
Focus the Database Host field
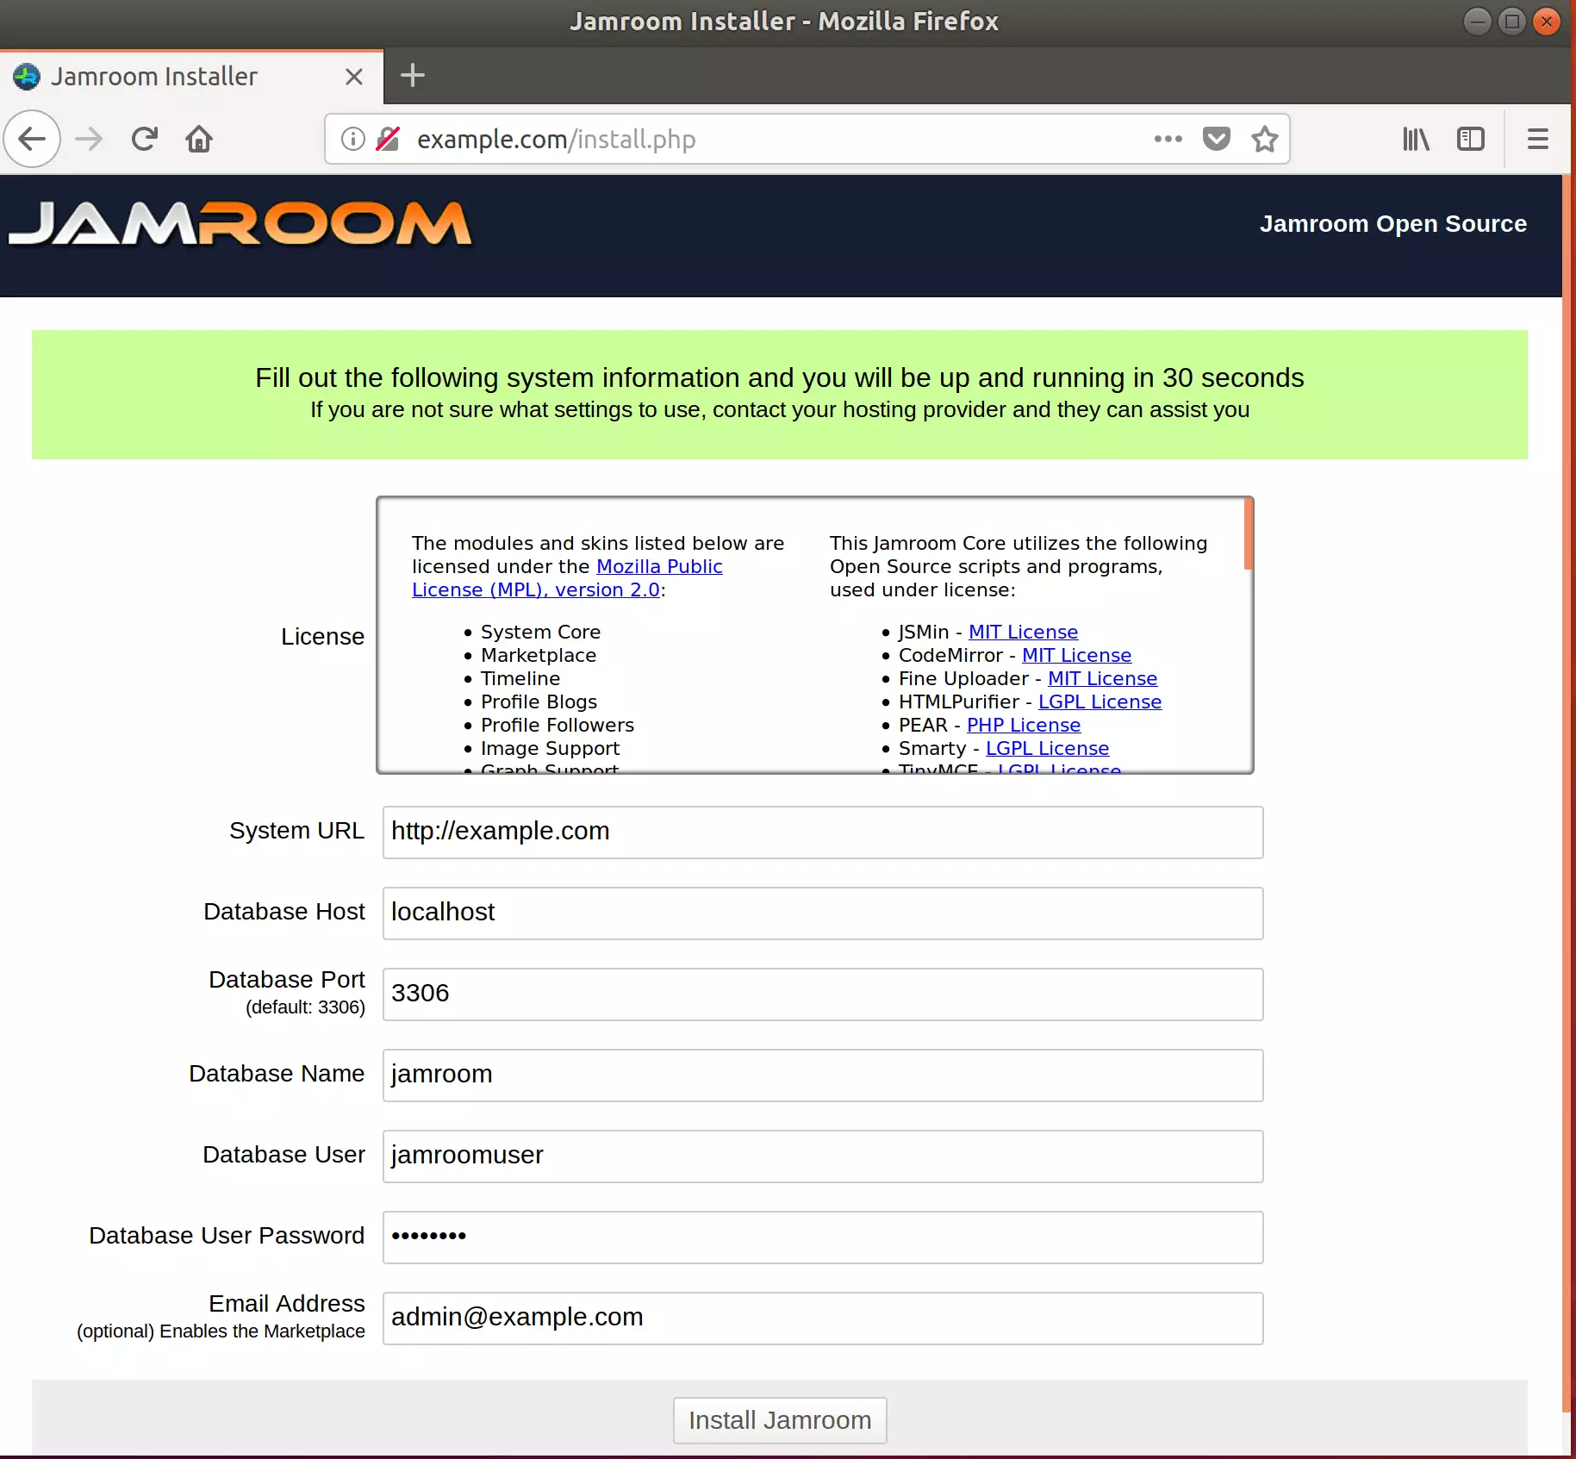point(823,913)
